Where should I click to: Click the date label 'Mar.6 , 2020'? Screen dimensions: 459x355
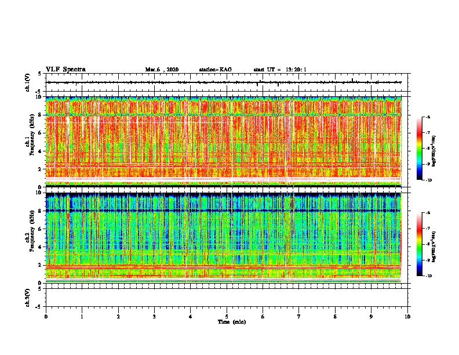pos(162,70)
